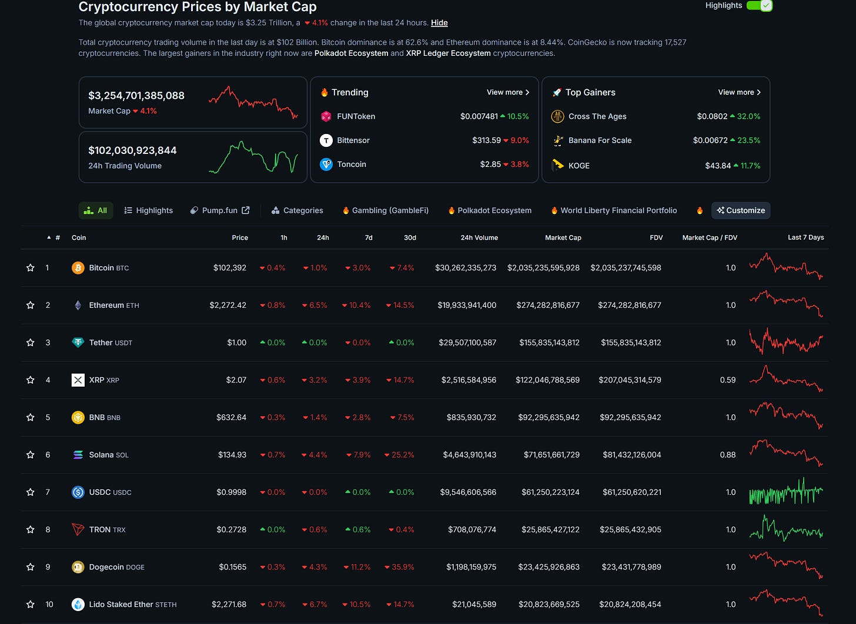Screen dimensions: 856x624
Task: Click the Dogecoin coin logo
Action: pyautogui.click(x=78, y=567)
